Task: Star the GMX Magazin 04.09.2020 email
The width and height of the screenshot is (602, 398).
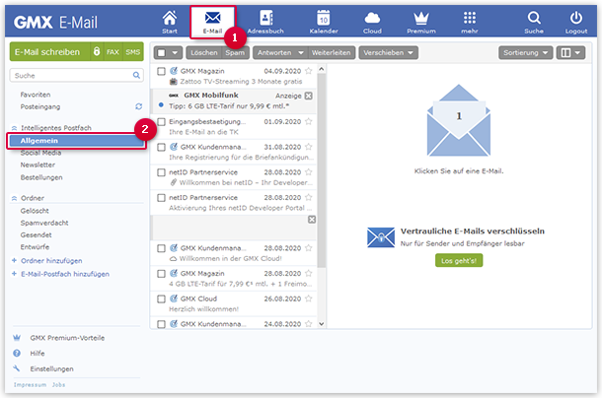Action: (308, 71)
